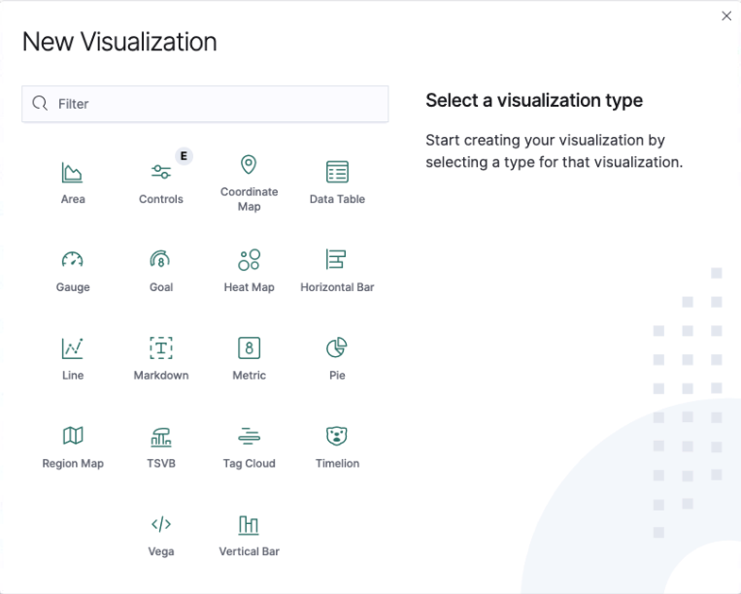Screen dimensions: 741x594
Task: Select the Area chart visualization icon
Action: coord(72,173)
